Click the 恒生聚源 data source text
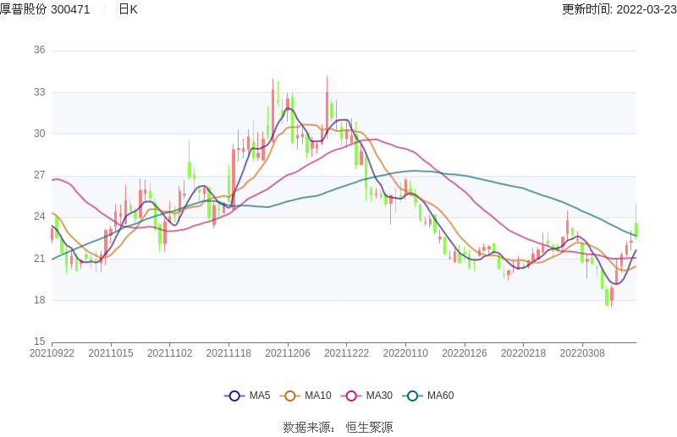 coord(369,428)
